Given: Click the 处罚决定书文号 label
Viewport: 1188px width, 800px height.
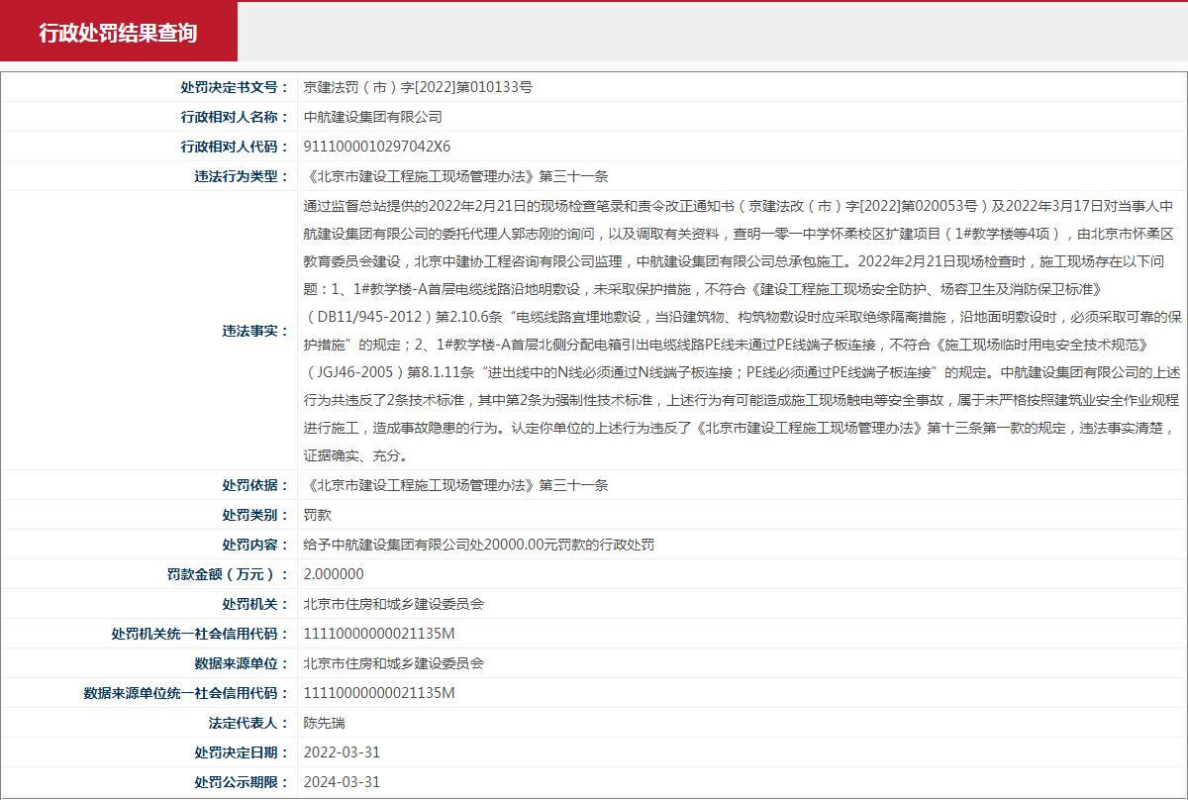Looking at the screenshot, I should click(235, 87).
